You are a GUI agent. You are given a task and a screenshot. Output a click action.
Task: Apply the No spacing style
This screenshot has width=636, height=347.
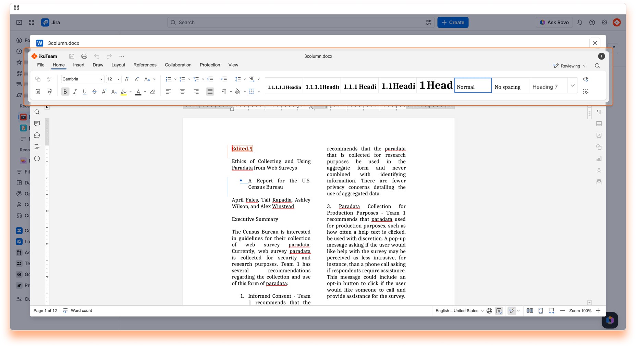tap(511, 86)
